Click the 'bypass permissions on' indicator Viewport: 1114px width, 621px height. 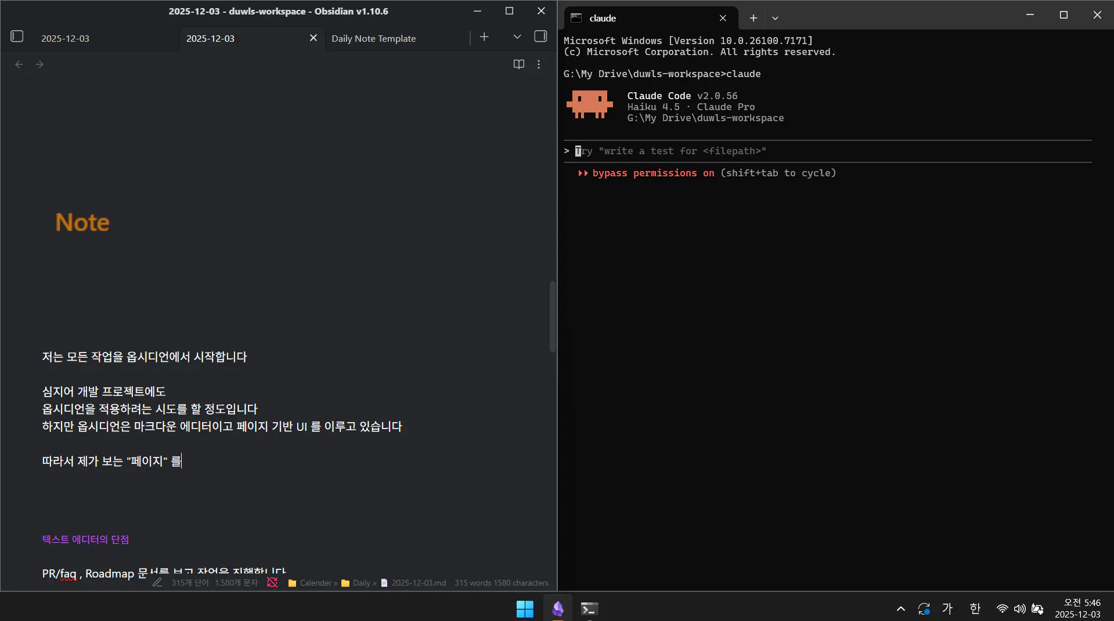point(653,173)
